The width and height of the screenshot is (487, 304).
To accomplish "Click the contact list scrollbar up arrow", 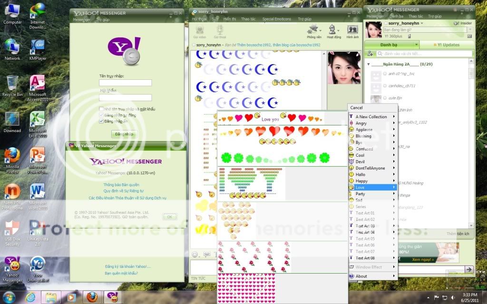I will click(x=471, y=62).
